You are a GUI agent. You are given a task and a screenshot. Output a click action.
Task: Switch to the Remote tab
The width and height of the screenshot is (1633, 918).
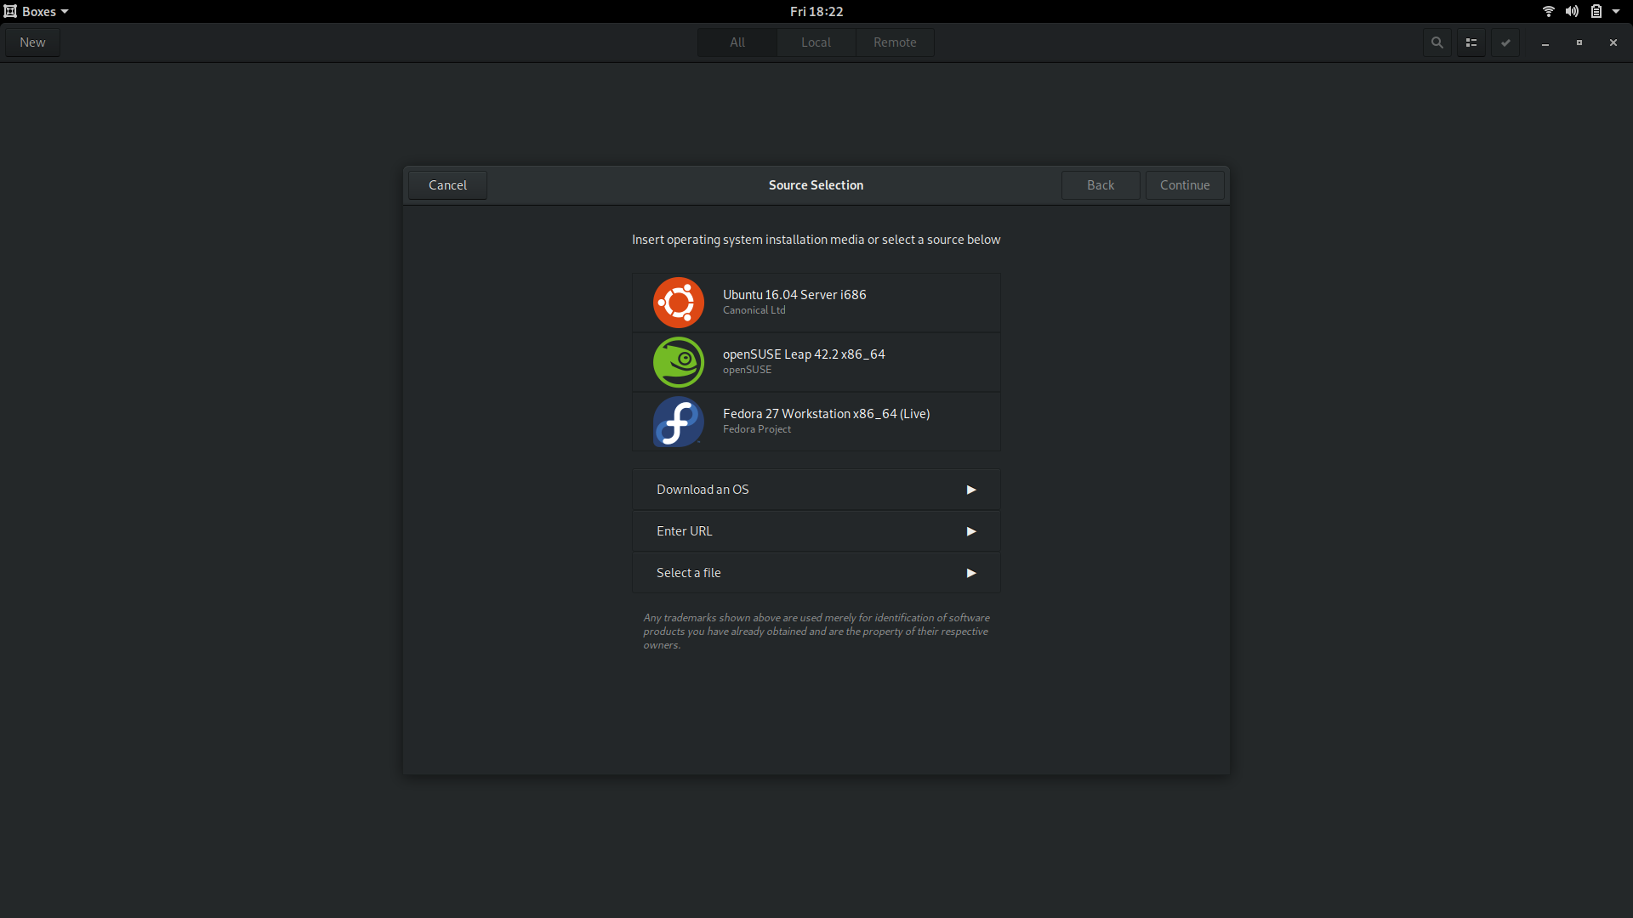(x=895, y=42)
